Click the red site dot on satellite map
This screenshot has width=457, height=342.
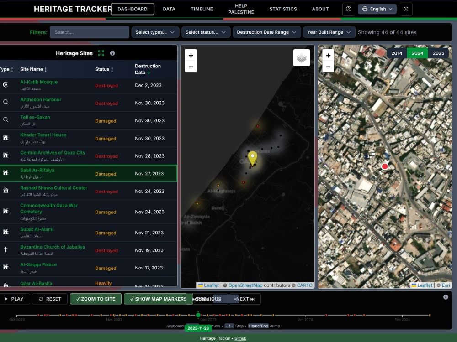click(385, 166)
